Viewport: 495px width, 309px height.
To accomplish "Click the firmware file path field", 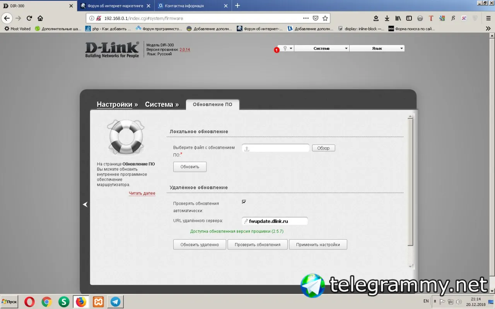I will (x=276, y=148).
